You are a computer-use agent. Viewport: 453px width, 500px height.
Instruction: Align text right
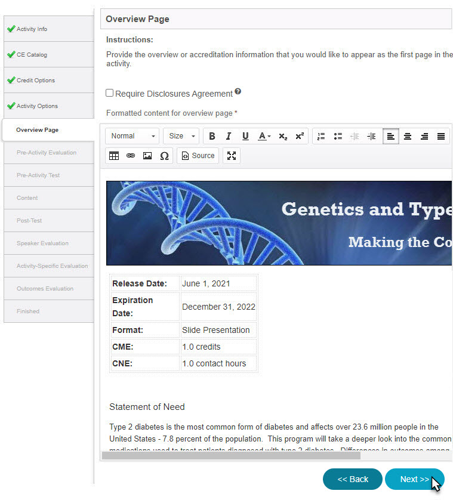(424, 137)
